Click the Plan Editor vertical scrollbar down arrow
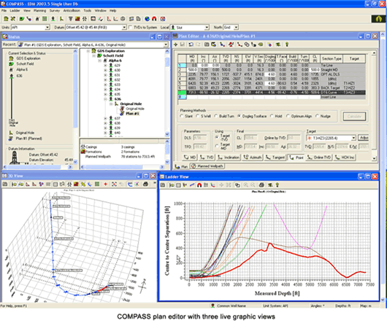The height and width of the screenshot is (326, 387). (x=374, y=158)
